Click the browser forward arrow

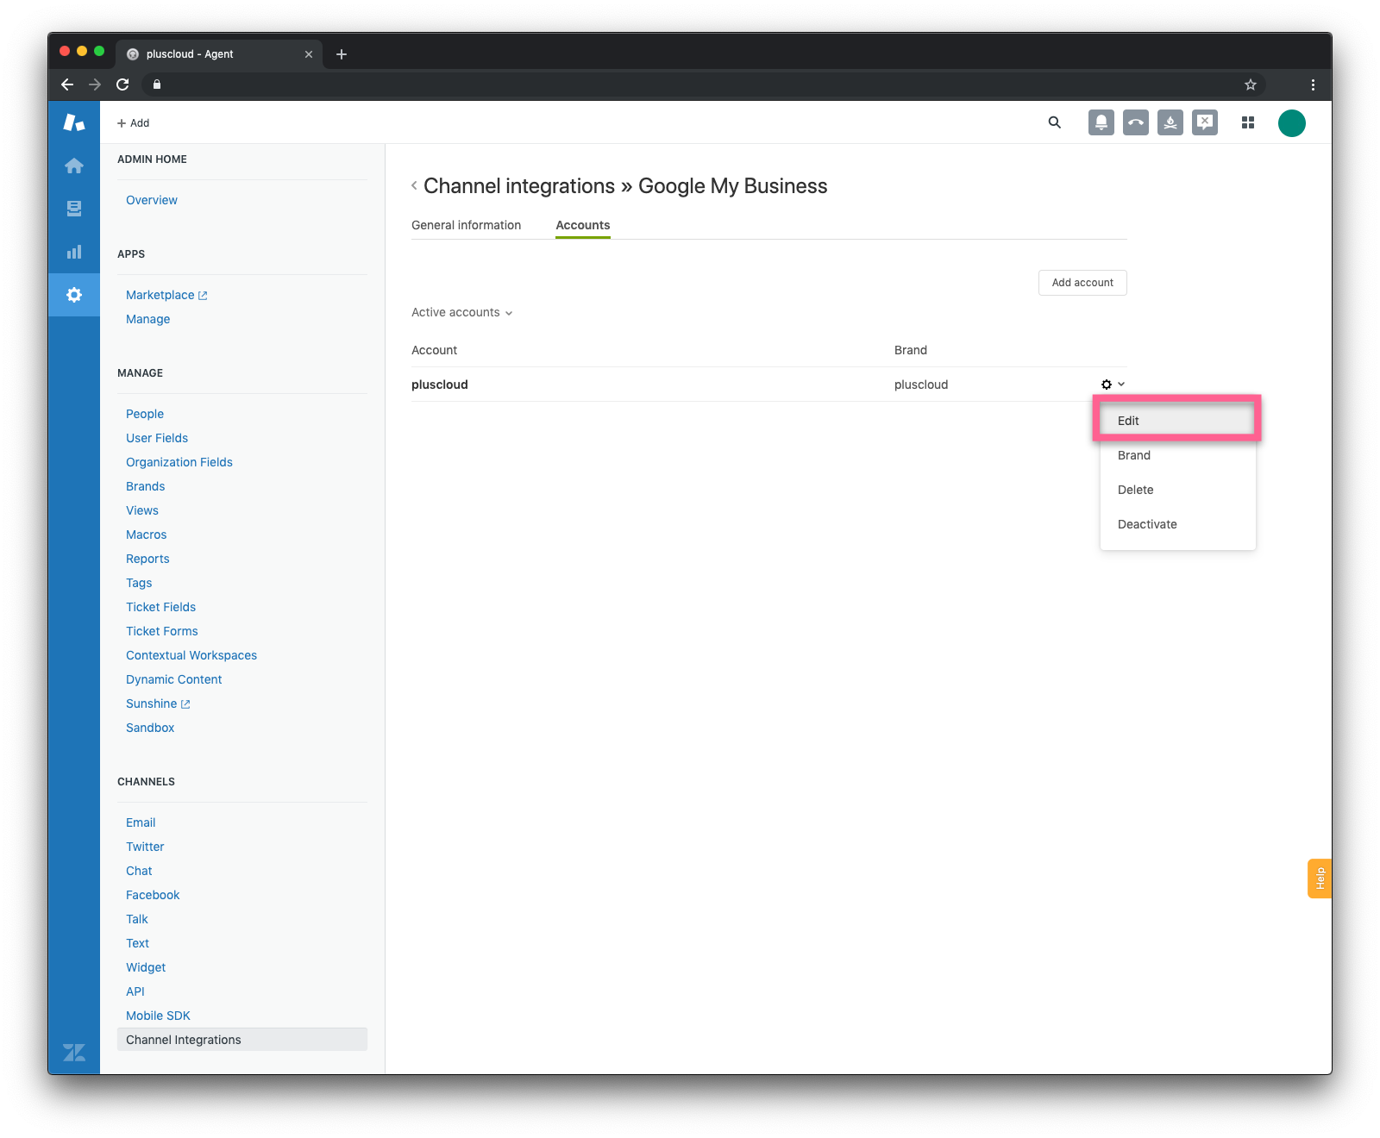(x=95, y=84)
